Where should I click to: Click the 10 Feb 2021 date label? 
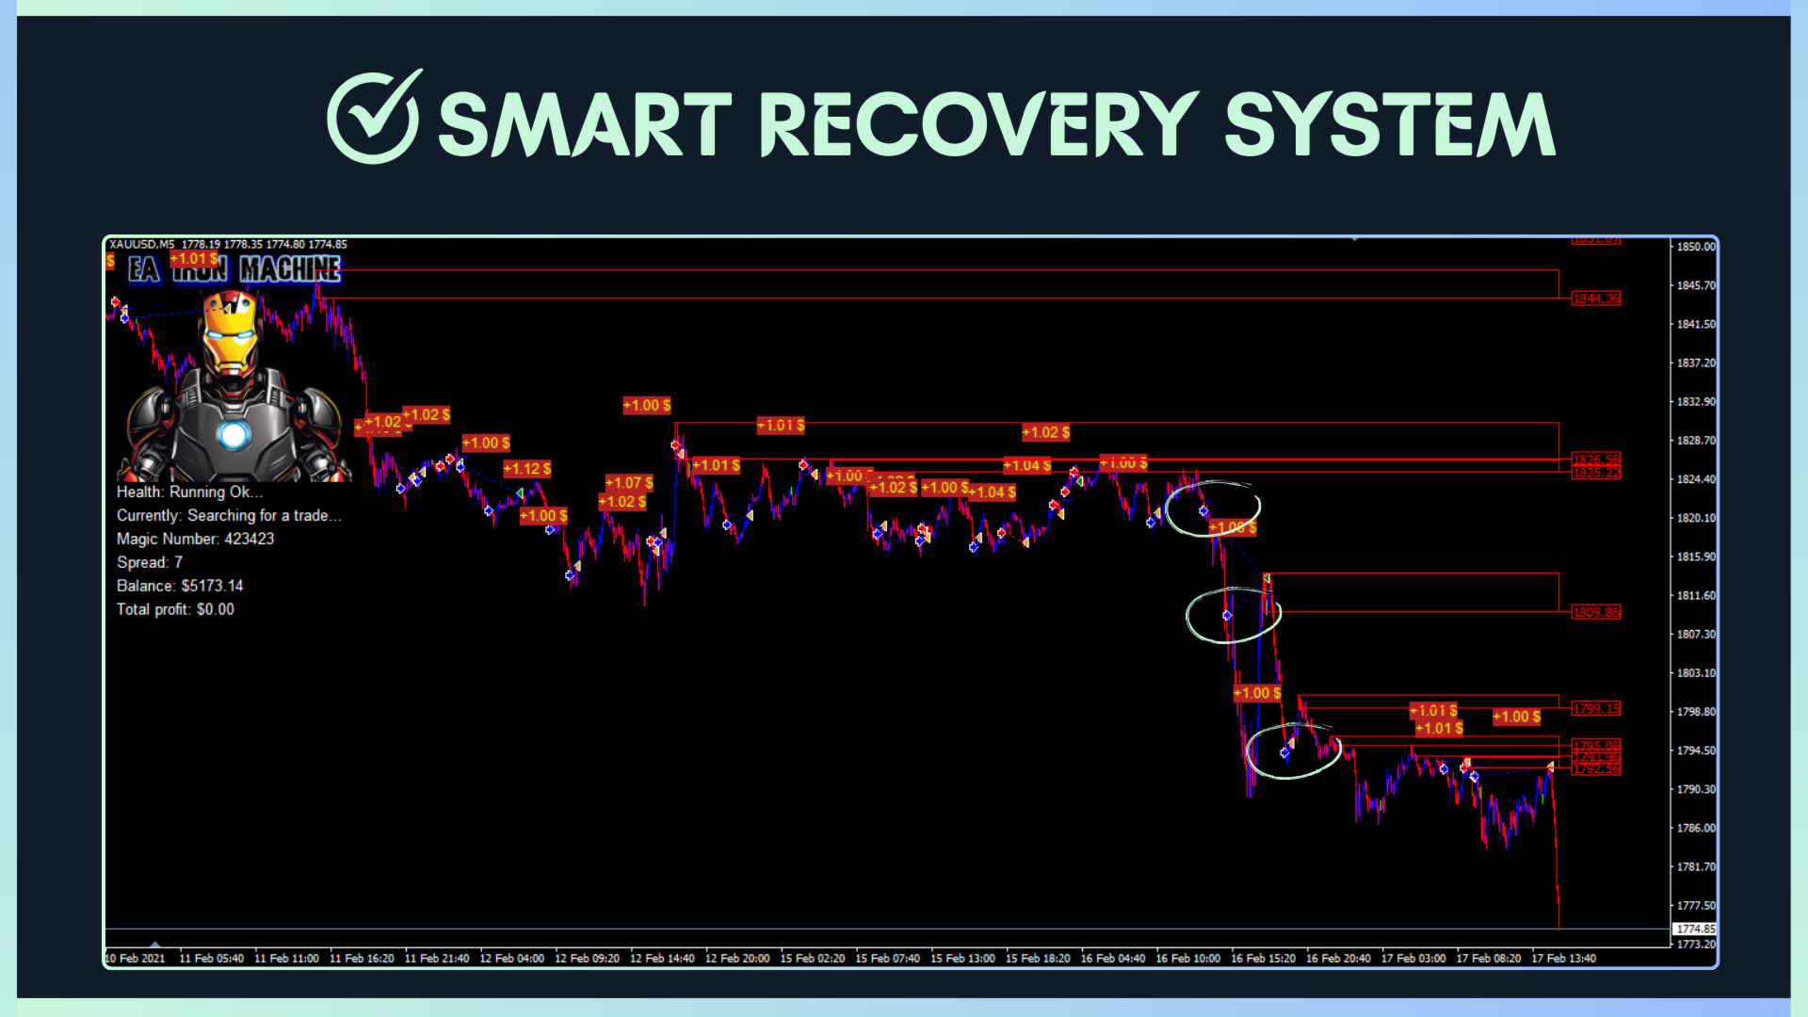point(135,959)
